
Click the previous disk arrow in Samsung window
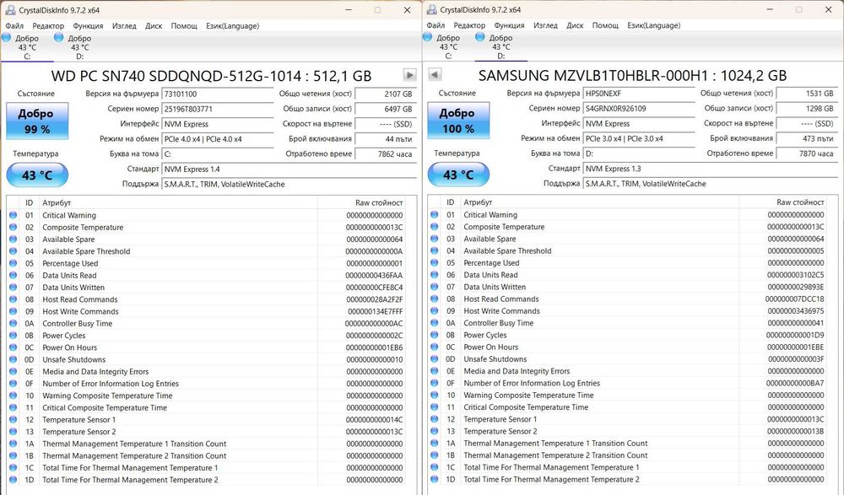click(435, 74)
